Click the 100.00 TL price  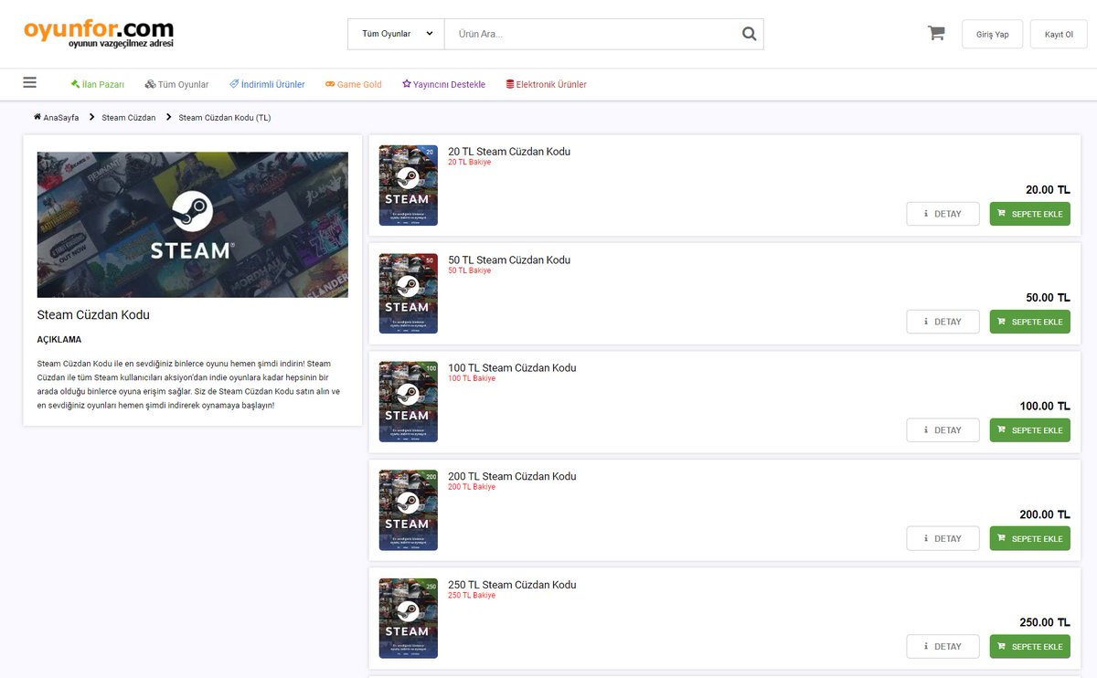1045,407
